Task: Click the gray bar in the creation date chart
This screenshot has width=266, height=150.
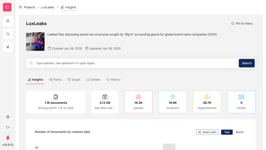Action: 169,147
